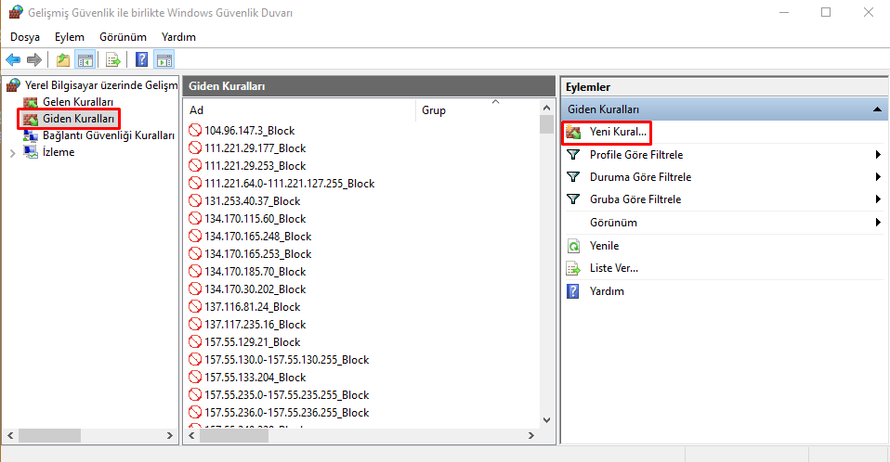890x462 pixels.
Task: Collapse the Giden Kuralları actions section header
Action: [x=876, y=109]
